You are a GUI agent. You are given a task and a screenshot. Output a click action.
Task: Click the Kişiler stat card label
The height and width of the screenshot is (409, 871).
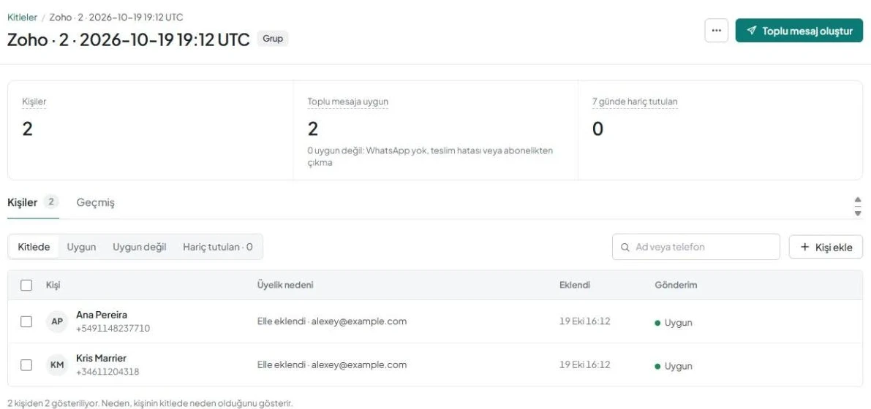point(34,102)
